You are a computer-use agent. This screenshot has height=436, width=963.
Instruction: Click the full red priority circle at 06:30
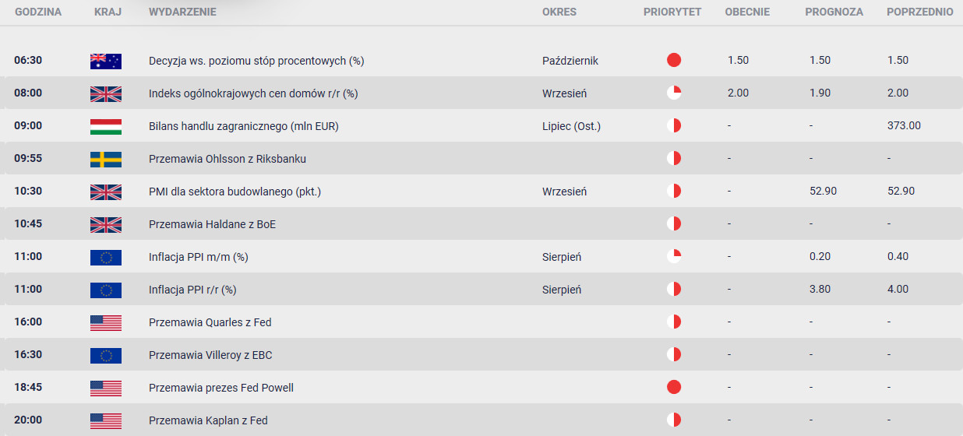click(674, 61)
